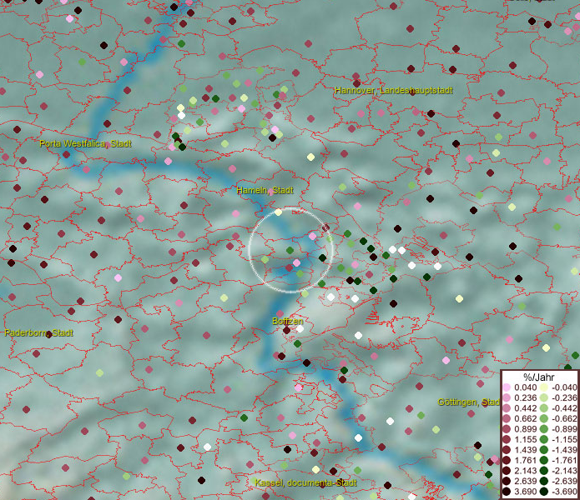
Task: Pick the 3.690 legend color dot
Action: (507, 492)
